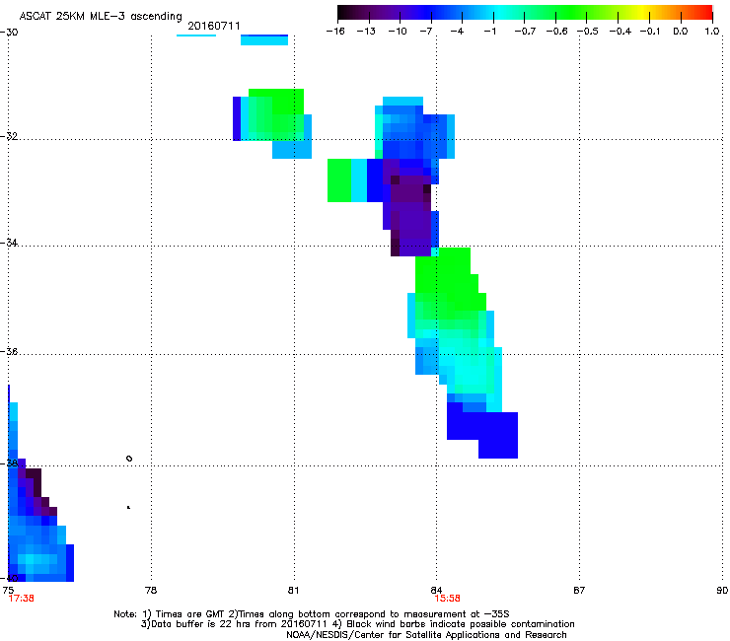Select the -0.4 color bar label
The width and height of the screenshot is (730, 641).
[x=620, y=32]
